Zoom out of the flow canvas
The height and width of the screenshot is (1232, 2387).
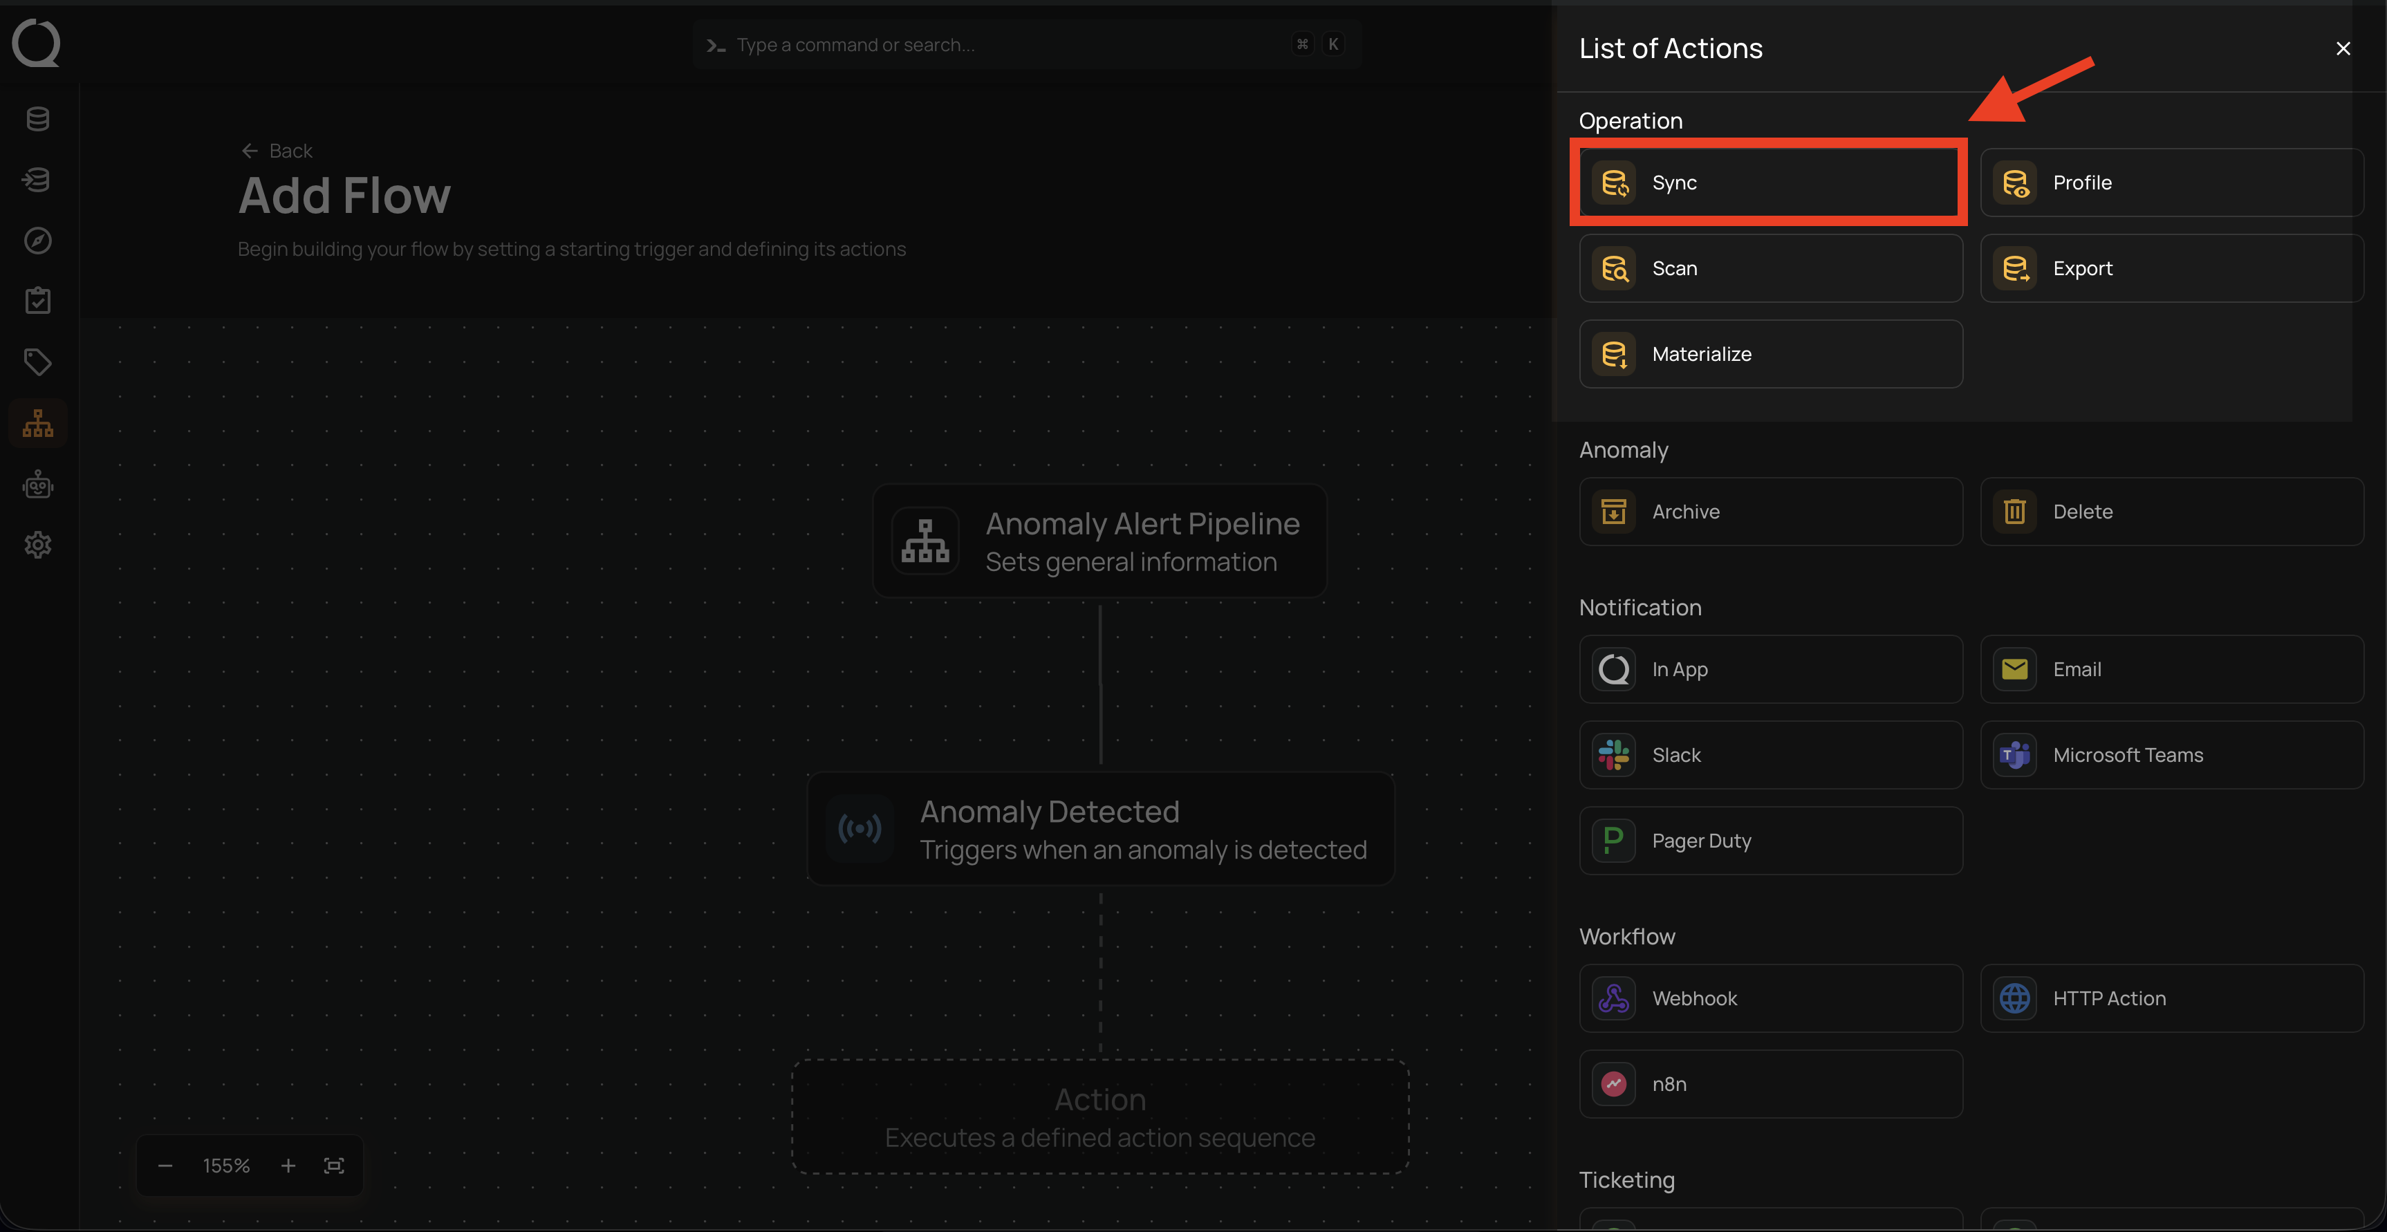(x=165, y=1166)
